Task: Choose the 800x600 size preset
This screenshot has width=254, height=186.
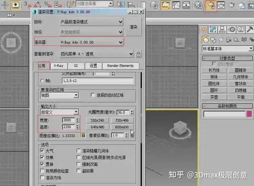Action: pos(122,127)
